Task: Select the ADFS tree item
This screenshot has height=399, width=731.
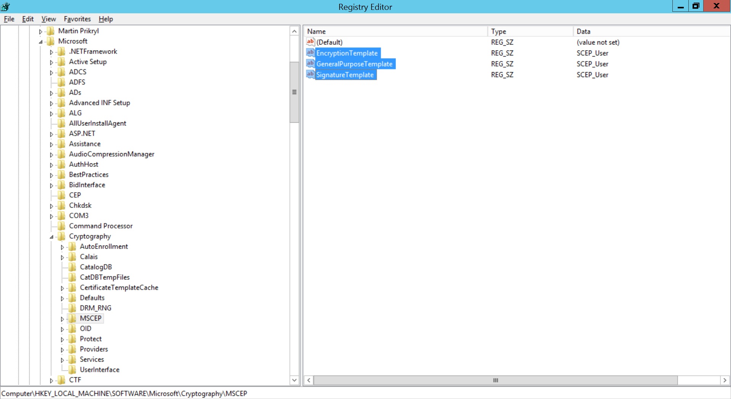Action: (77, 82)
